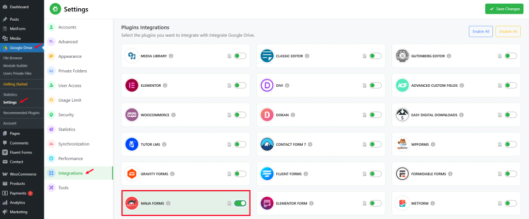Click the Tutor LMS plugin logo

132,144
